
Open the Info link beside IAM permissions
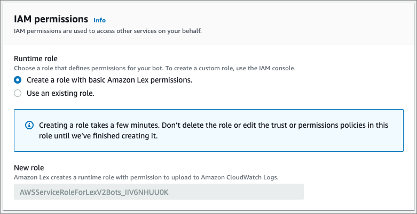99,20
